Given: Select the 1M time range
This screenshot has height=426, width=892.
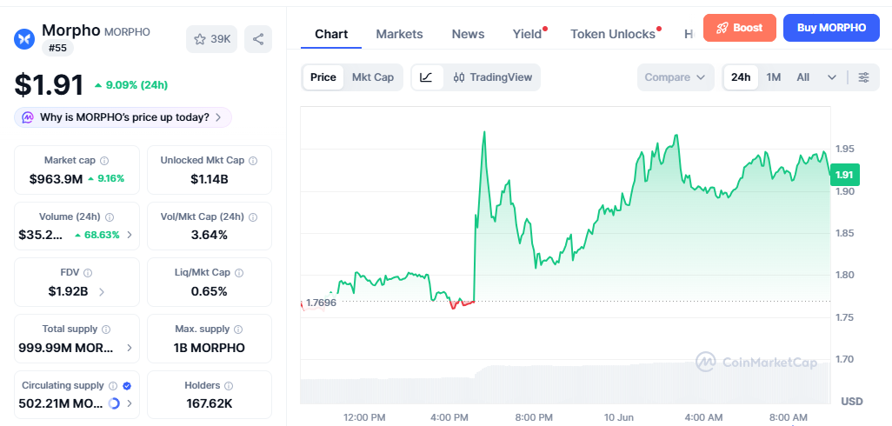Looking at the screenshot, I should (x=773, y=77).
